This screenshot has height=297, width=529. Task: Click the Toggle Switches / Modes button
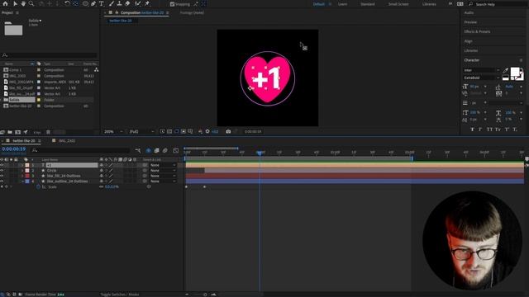120,295
